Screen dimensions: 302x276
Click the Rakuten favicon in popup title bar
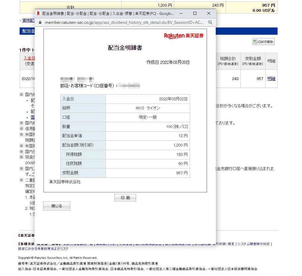coord(38,14)
